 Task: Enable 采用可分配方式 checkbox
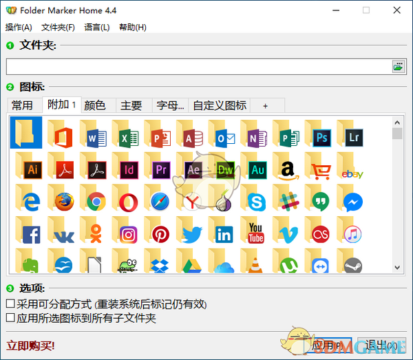(10, 304)
